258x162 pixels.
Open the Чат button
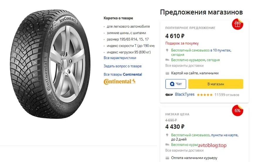click(176, 84)
